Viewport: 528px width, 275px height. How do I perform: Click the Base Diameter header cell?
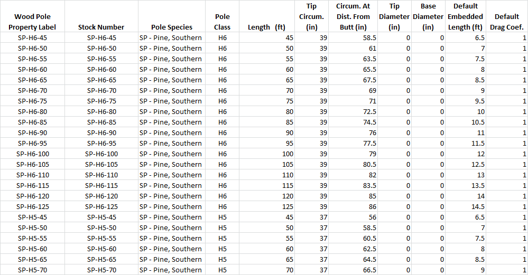tap(428, 16)
